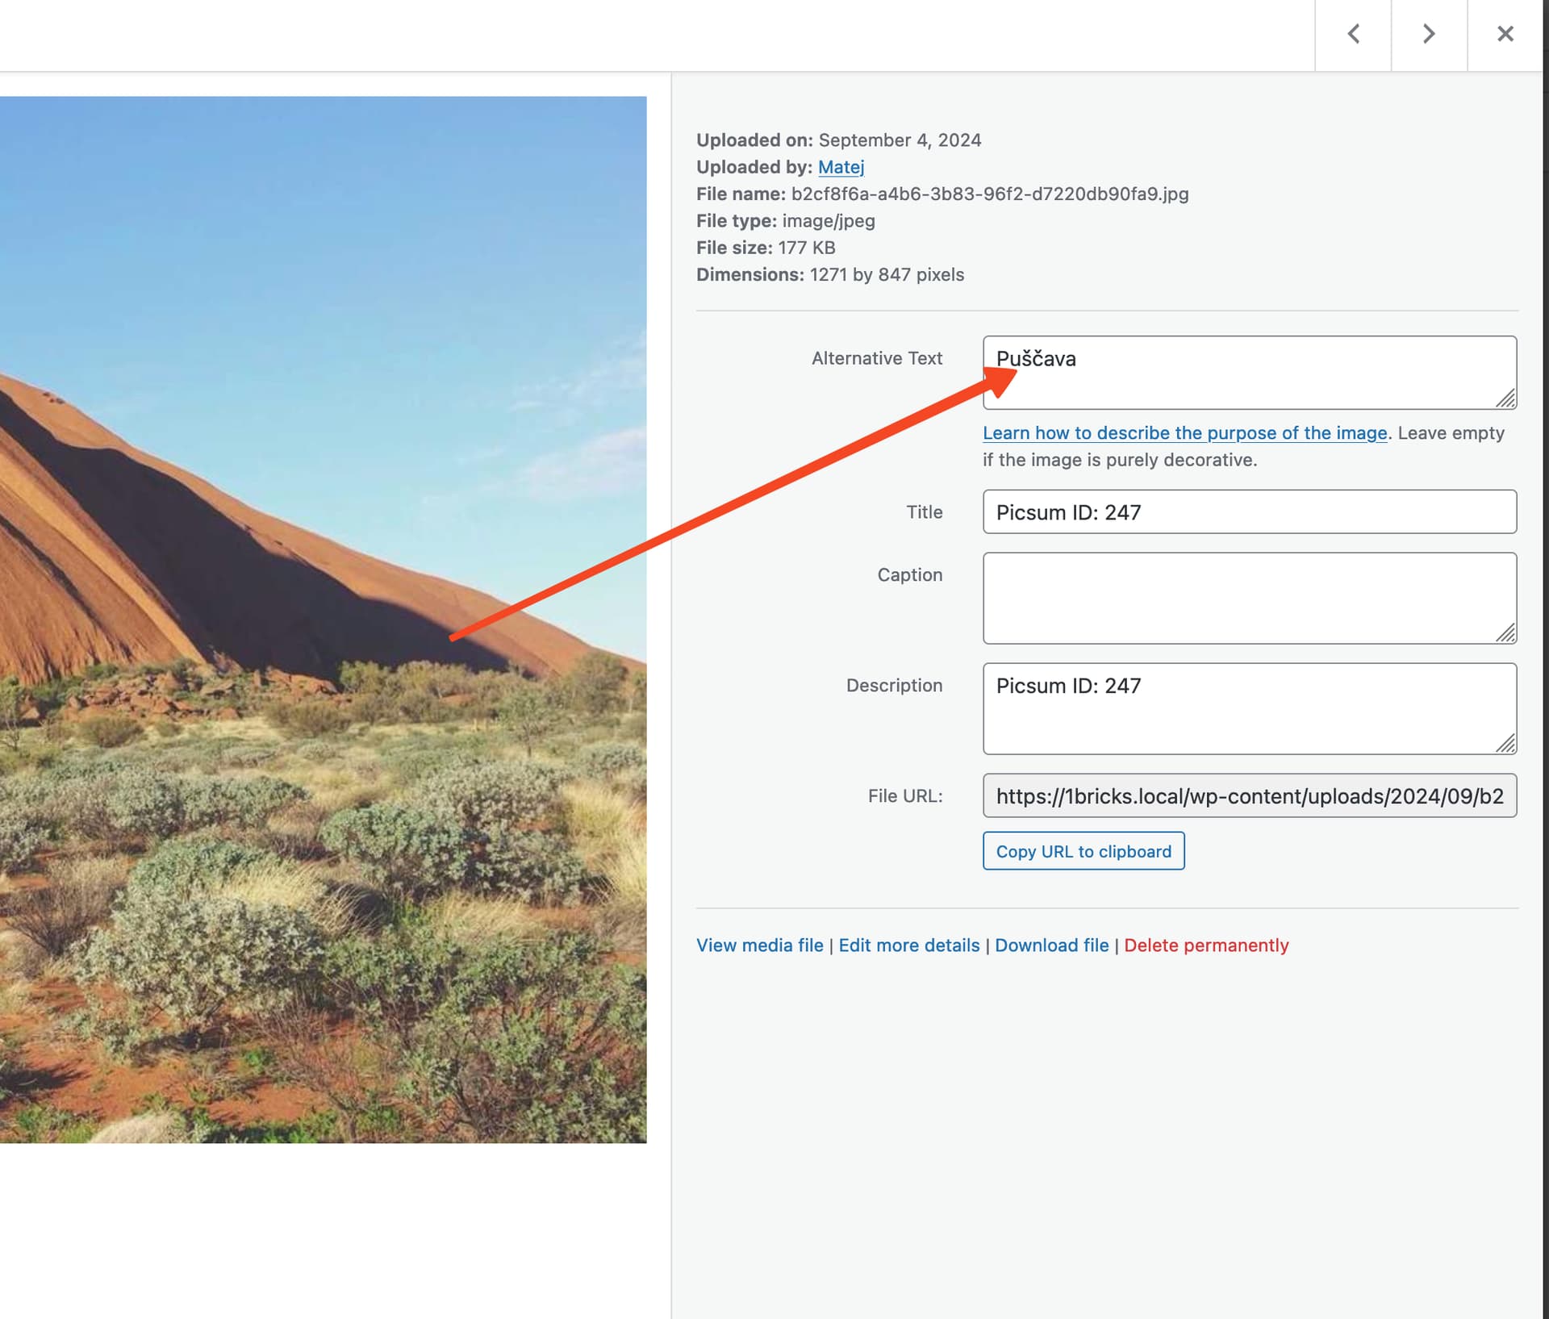Grab the Caption textarea resize handle

click(1505, 633)
